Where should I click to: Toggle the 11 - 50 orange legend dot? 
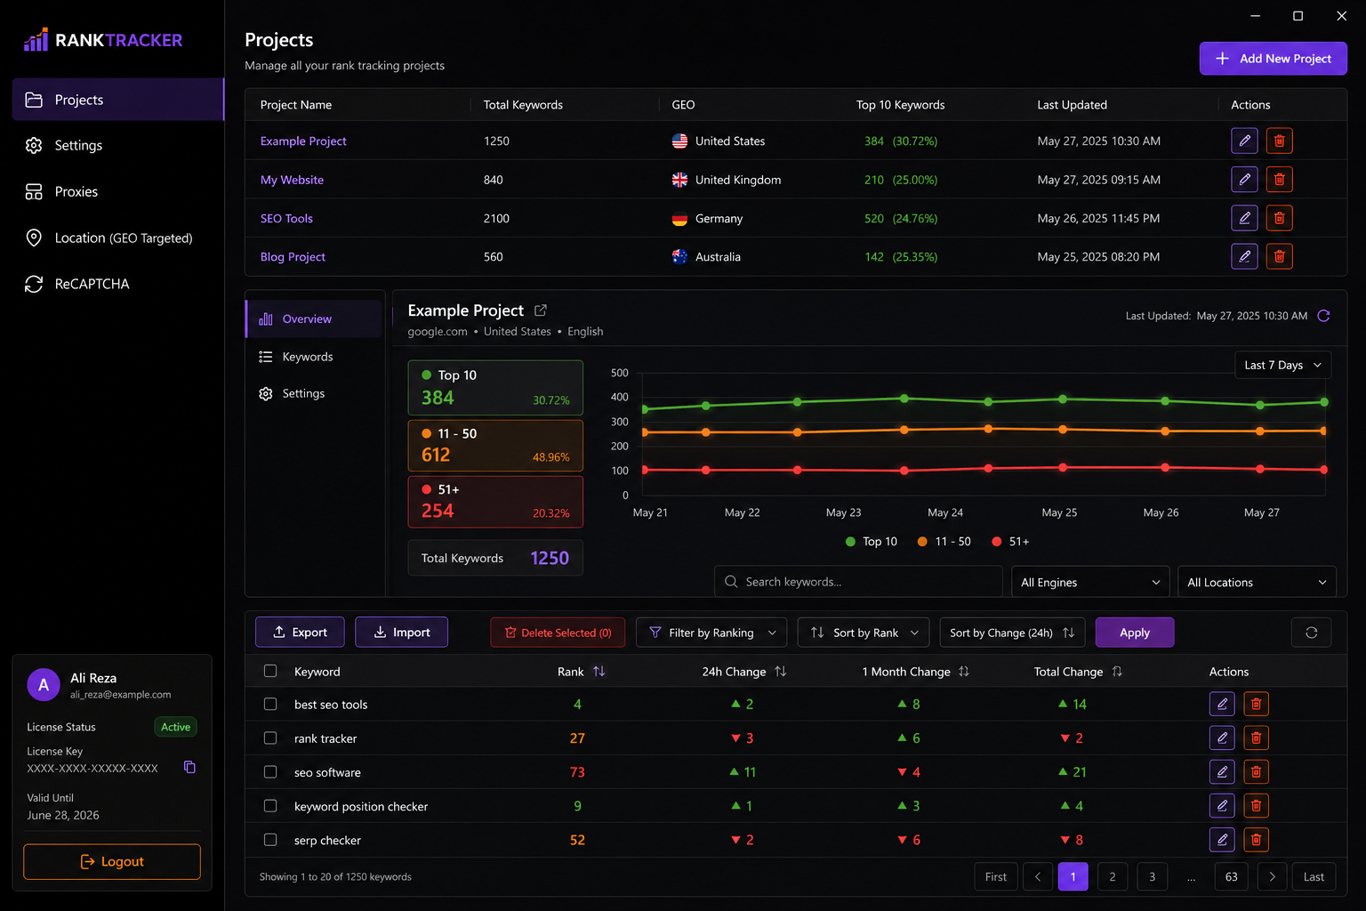click(922, 541)
